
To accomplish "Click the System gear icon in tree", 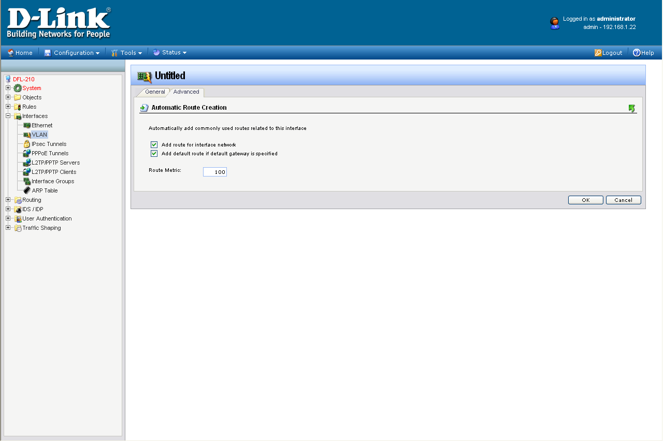I will coord(18,88).
